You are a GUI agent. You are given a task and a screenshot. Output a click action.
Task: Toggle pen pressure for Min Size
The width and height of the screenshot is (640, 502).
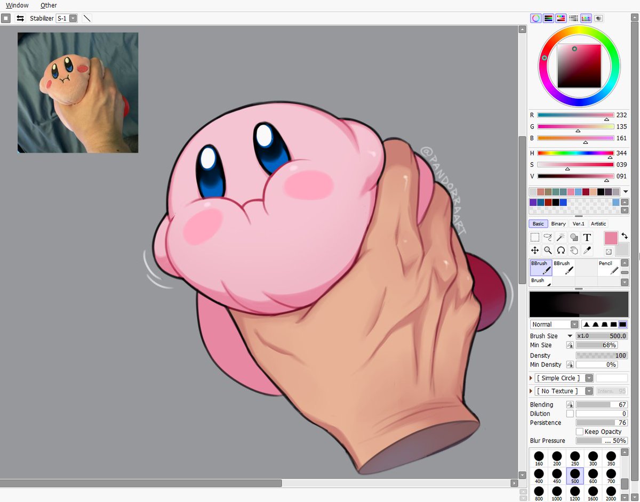(570, 345)
